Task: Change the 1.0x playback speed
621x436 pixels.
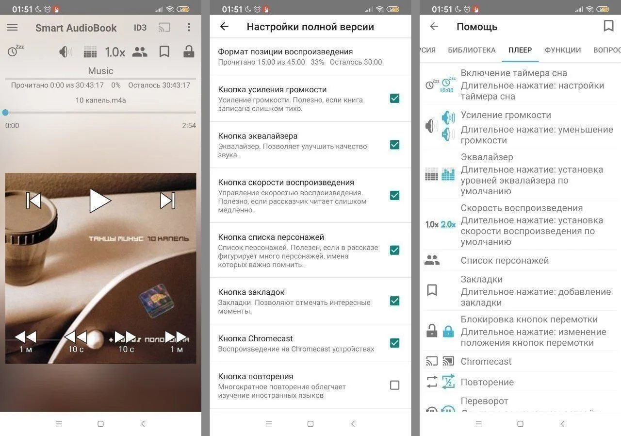Action: click(115, 52)
